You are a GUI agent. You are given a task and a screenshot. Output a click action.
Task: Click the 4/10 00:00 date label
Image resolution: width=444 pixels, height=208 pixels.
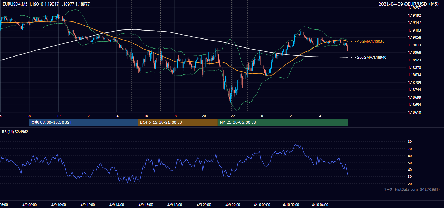point(262,205)
